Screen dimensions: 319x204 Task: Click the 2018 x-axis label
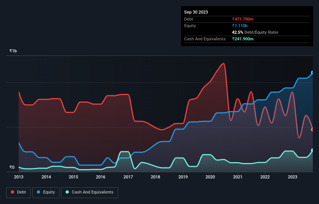[x=155, y=177]
